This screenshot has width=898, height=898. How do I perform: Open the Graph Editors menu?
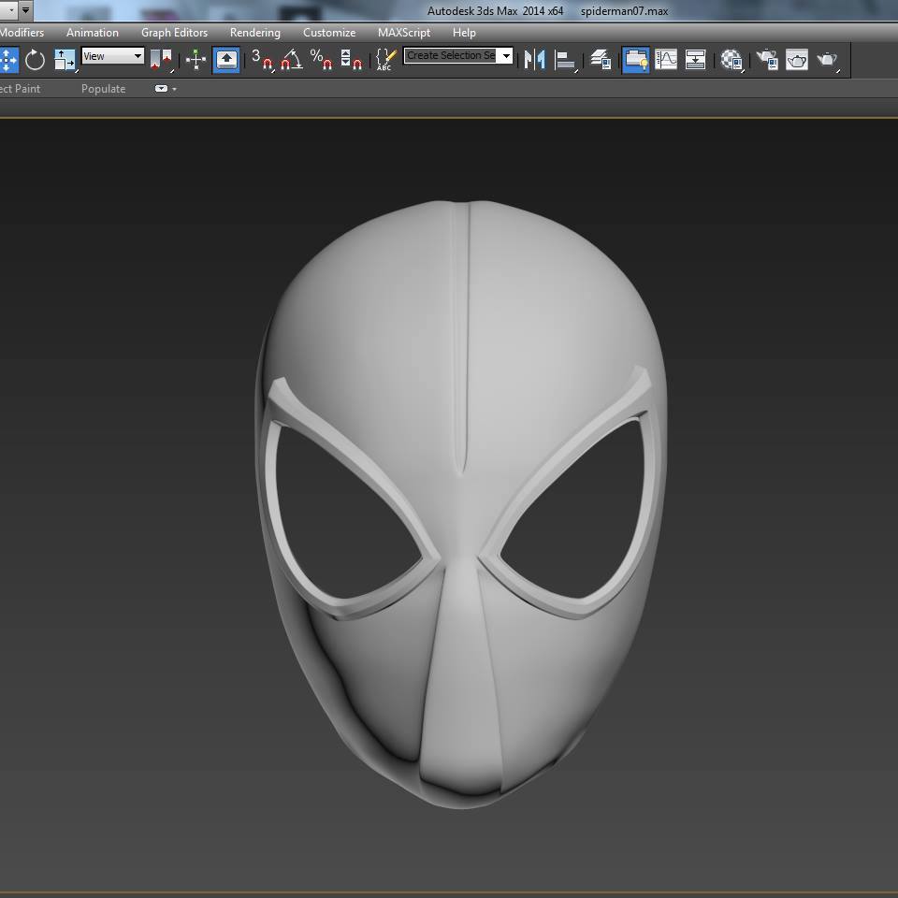174,33
